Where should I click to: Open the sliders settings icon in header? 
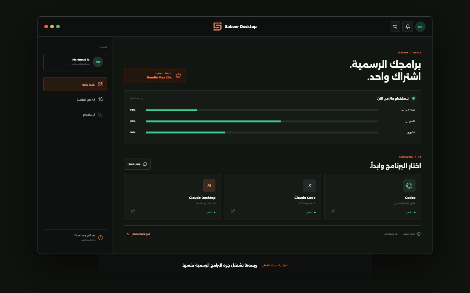pos(395,27)
